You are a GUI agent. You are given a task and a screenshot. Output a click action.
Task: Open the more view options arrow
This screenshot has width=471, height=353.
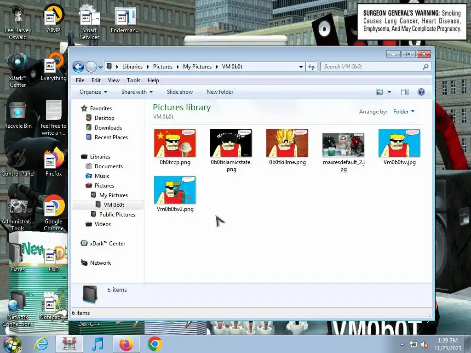coord(389,92)
